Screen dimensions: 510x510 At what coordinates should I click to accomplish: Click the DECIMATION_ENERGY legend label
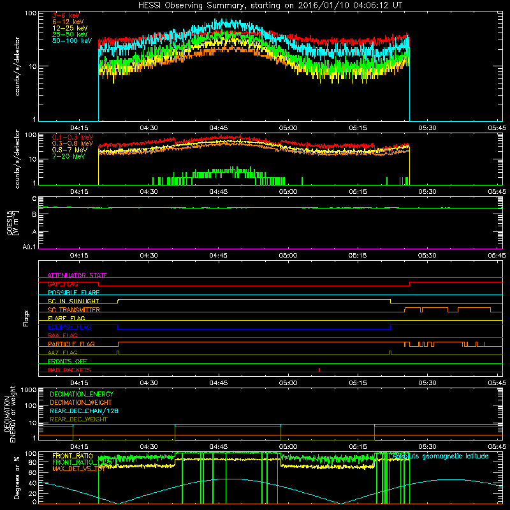pos(82,394)
